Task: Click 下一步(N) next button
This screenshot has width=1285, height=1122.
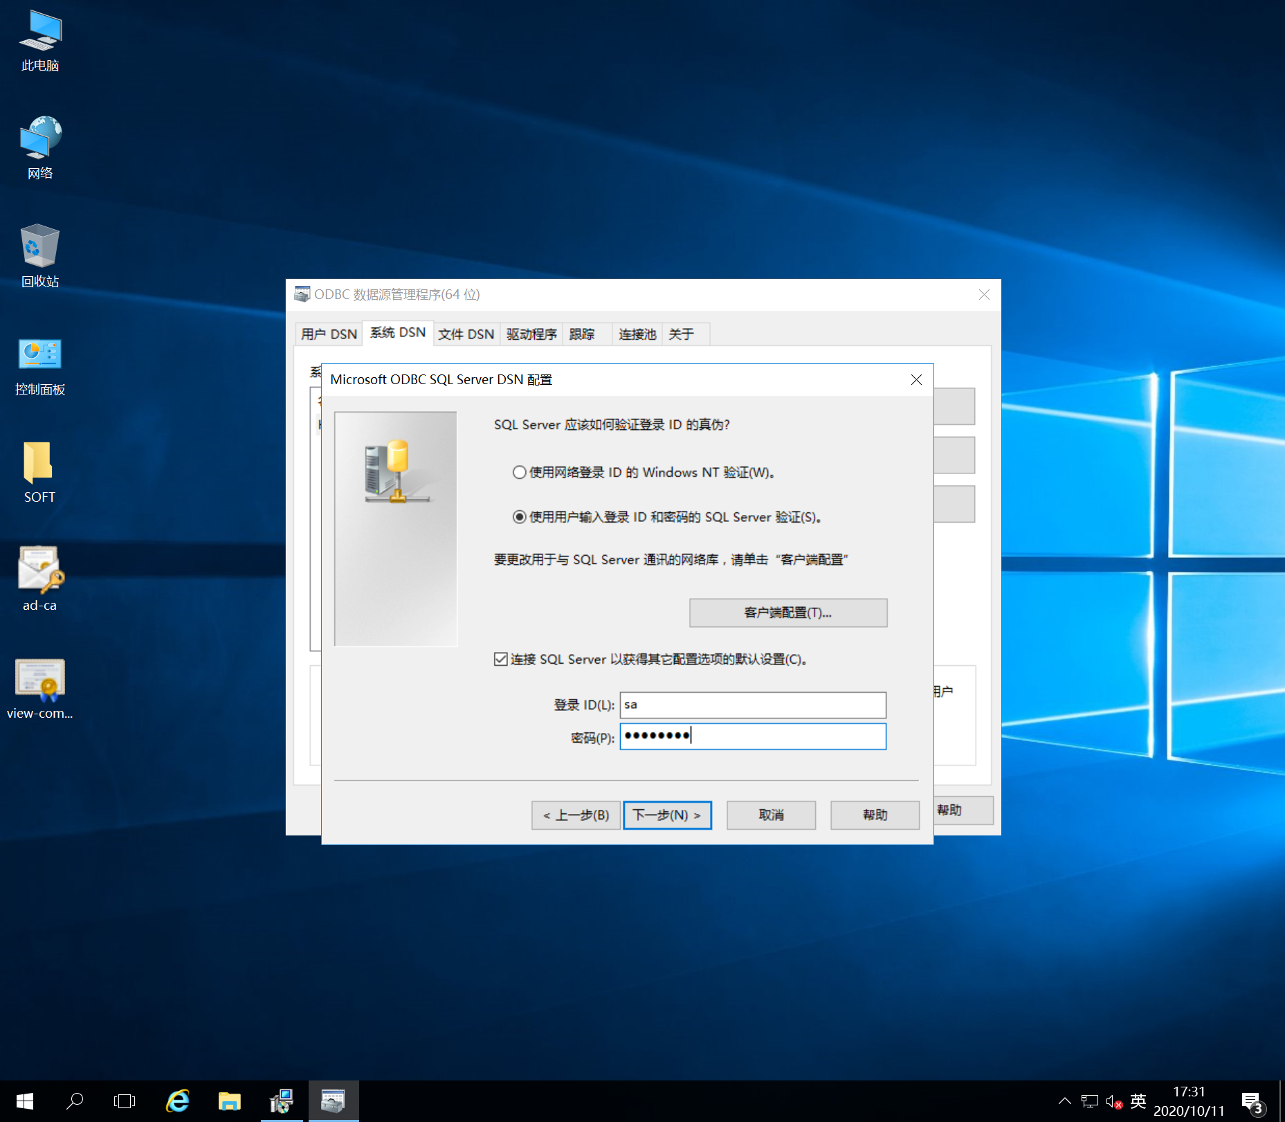Action: point(667,815)
